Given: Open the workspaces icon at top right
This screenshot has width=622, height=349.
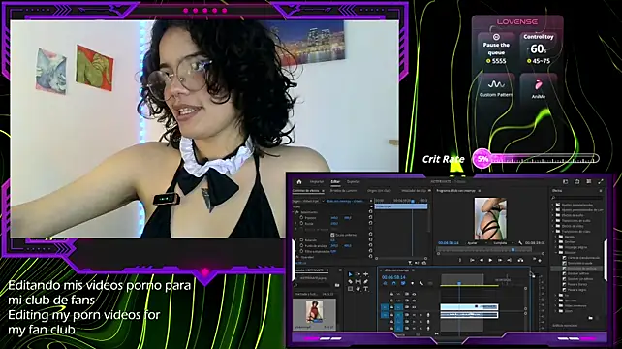Looking at the screenshot, I should pos(566,182).
